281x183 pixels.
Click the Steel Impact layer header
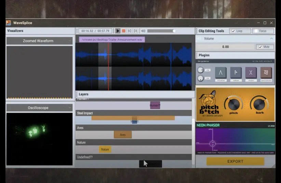click(134, 113)
